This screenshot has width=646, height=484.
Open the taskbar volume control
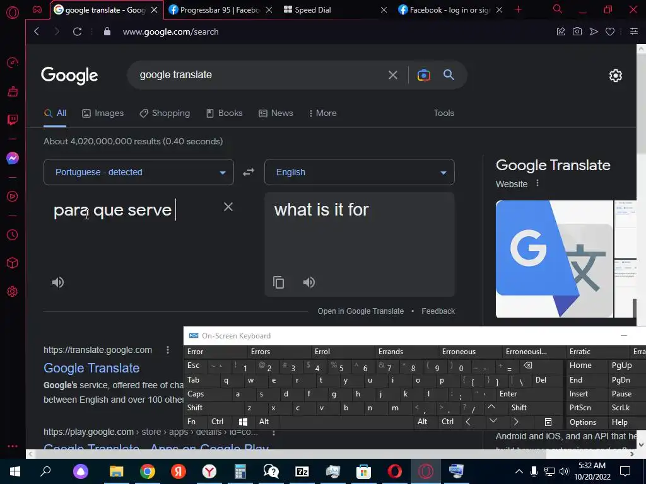(564, 471)
